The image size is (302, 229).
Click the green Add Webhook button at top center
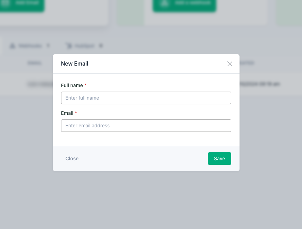click(184, 3)
